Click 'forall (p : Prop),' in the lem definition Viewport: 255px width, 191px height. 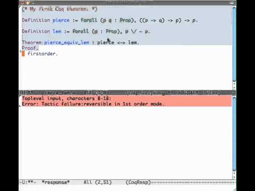click(x=97, y=31)
